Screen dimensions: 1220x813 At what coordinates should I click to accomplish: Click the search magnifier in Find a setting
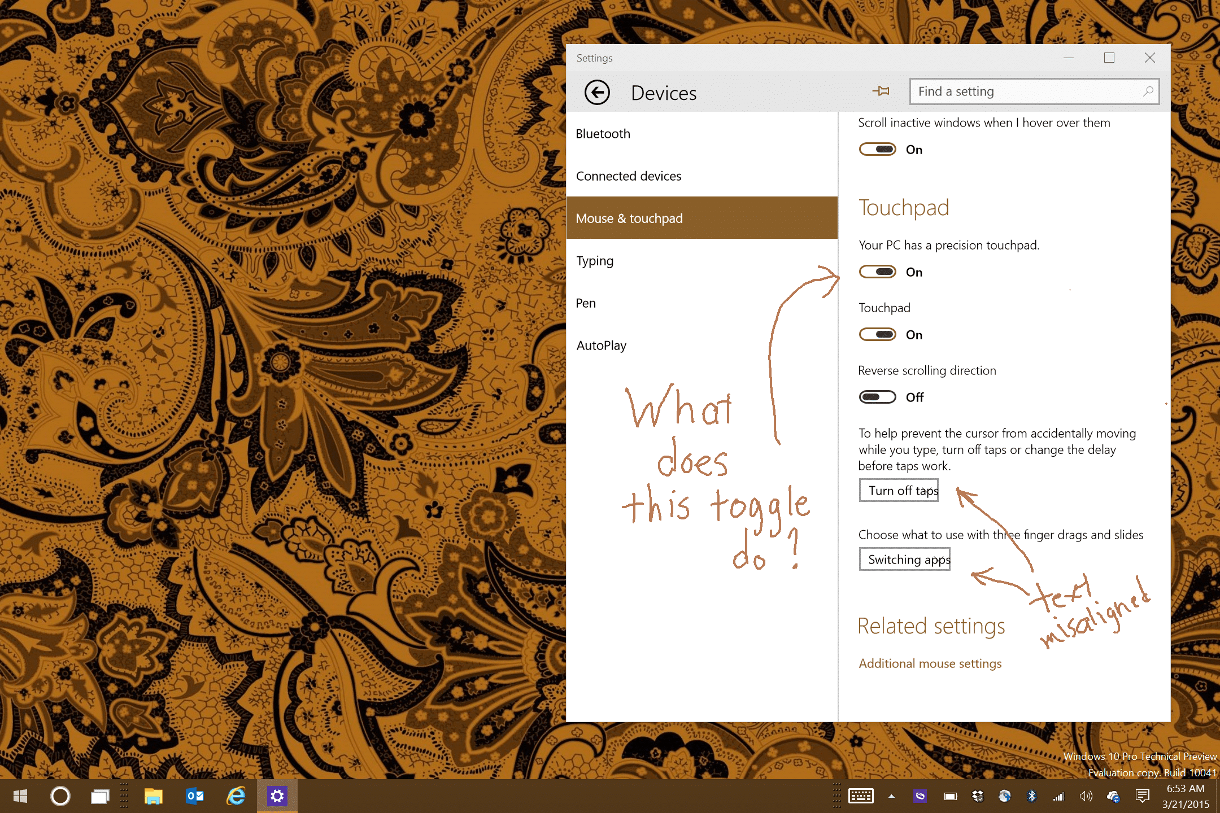point(1148,91)
